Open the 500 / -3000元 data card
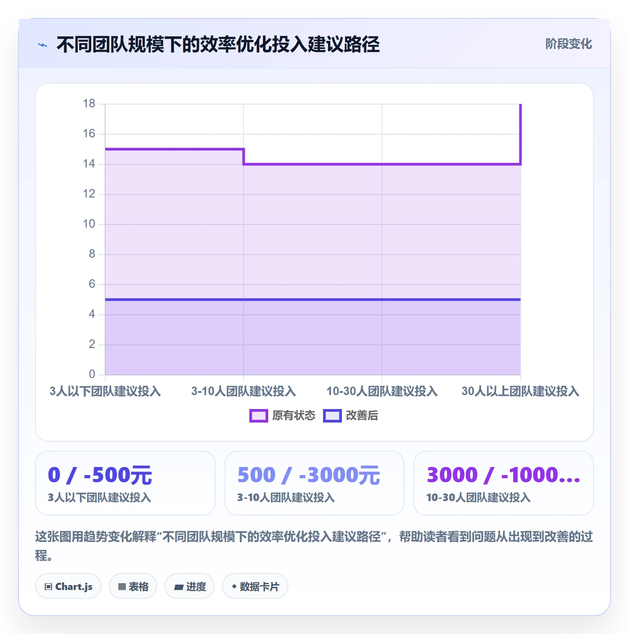The width and height of the screenshot is (629, 634). pos(314,483)
